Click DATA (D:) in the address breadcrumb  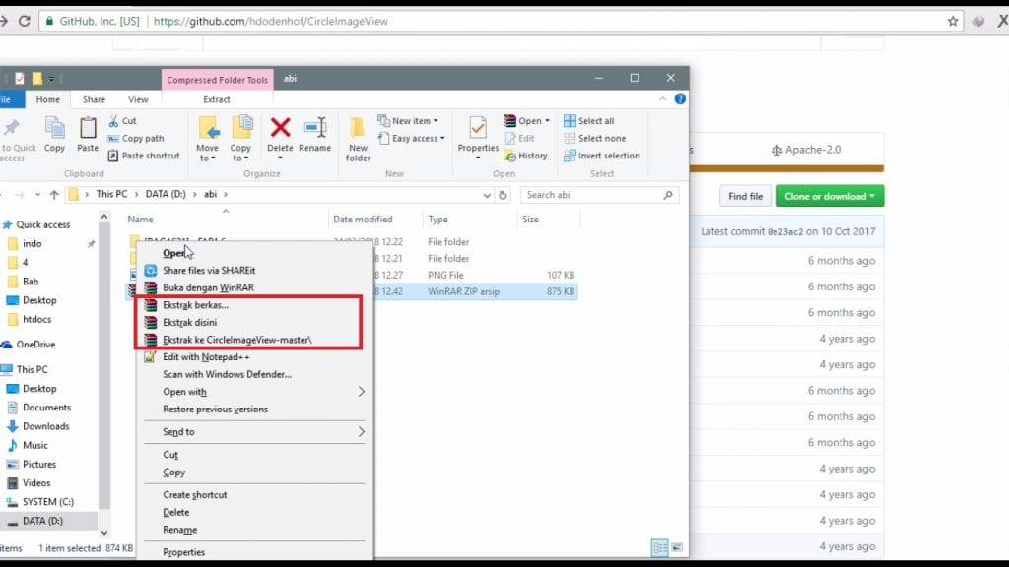[x=166, y=194]
